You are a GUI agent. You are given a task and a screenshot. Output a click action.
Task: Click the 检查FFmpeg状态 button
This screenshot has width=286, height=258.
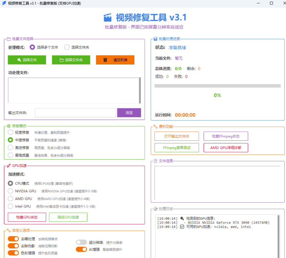pos(226,136)
